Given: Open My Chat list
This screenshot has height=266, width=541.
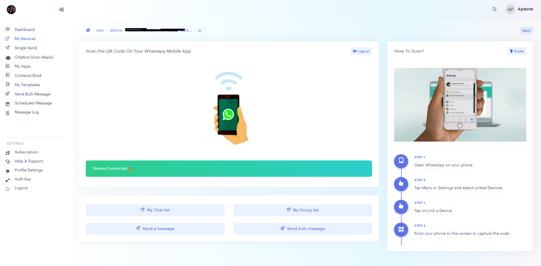Looking at the screenshot, I should click(x=155, y=210).
